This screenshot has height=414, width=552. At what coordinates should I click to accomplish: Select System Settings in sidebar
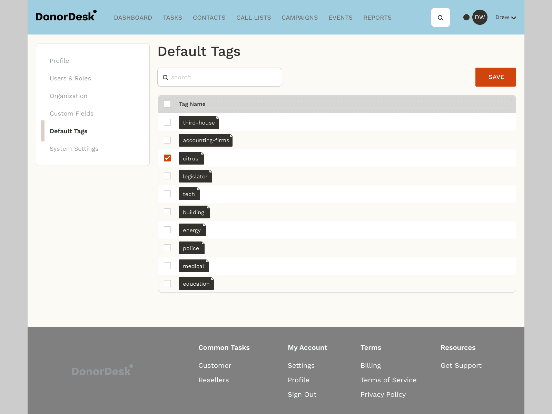pos(74,149)
